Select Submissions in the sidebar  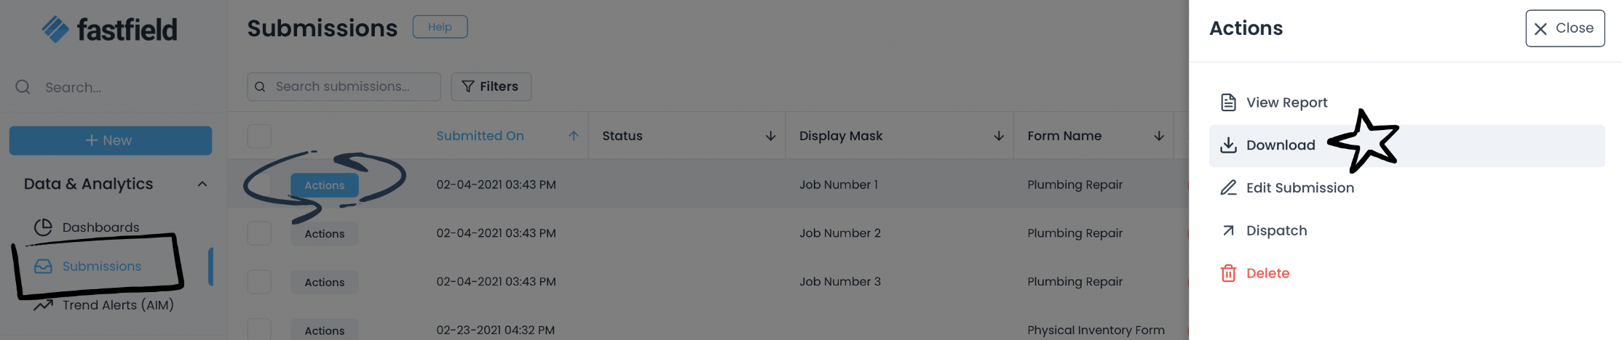click(101, 267)
